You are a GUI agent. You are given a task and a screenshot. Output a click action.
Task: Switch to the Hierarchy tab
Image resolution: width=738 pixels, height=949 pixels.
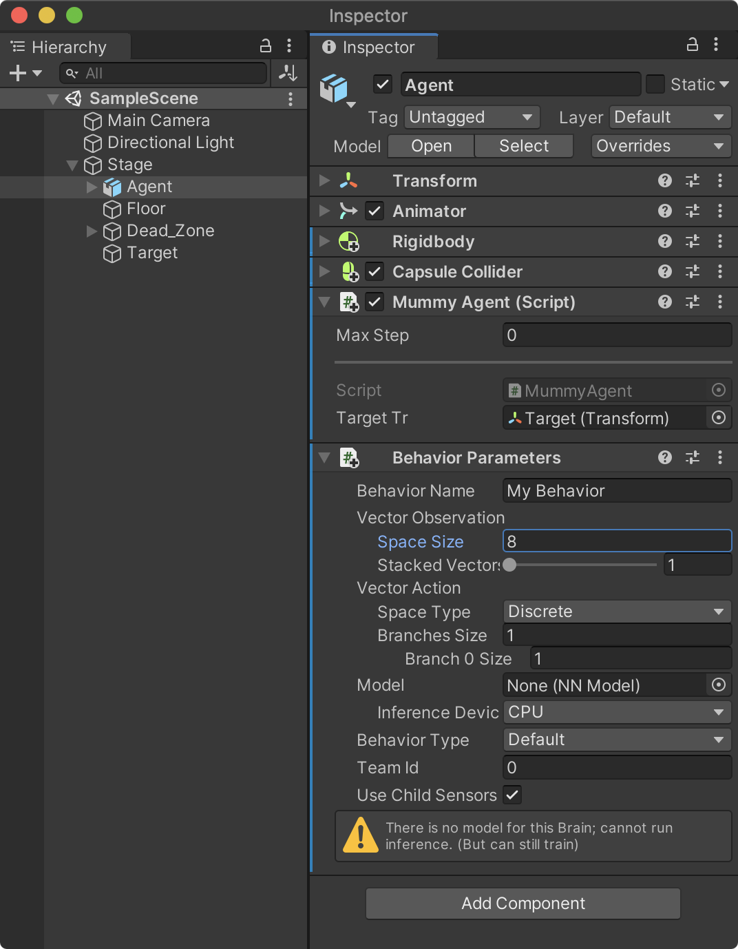point(65,47)
